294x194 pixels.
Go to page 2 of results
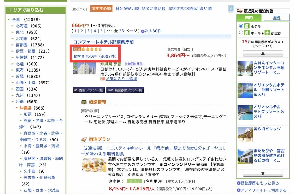pos(82,31)
